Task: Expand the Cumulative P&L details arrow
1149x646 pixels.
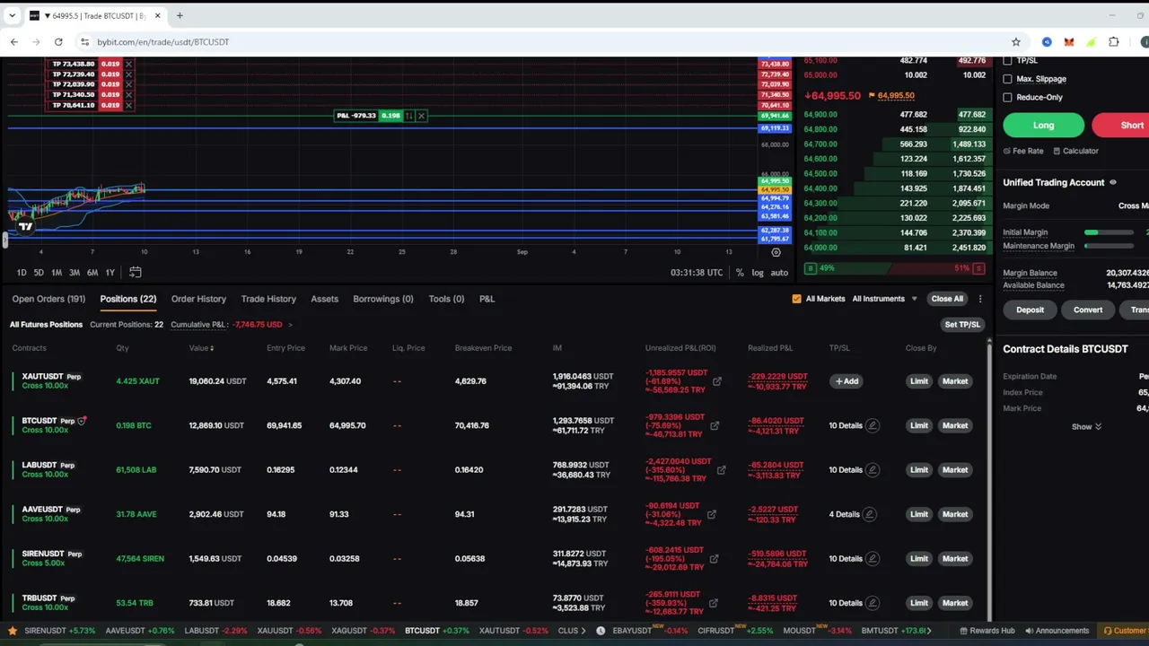Action: [x=290, y=325]
